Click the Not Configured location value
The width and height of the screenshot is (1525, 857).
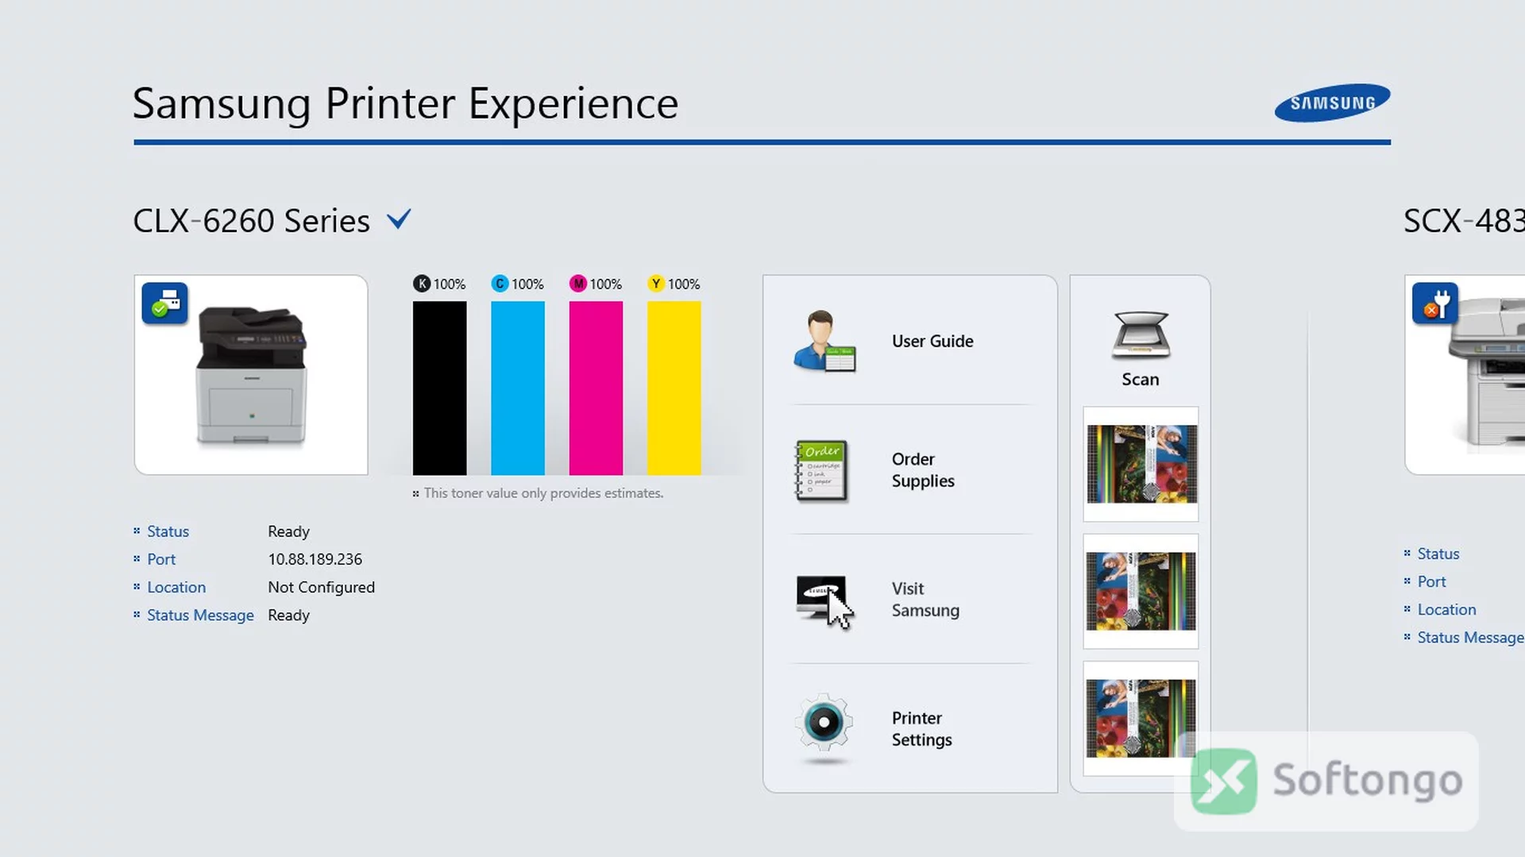point(321,587)
